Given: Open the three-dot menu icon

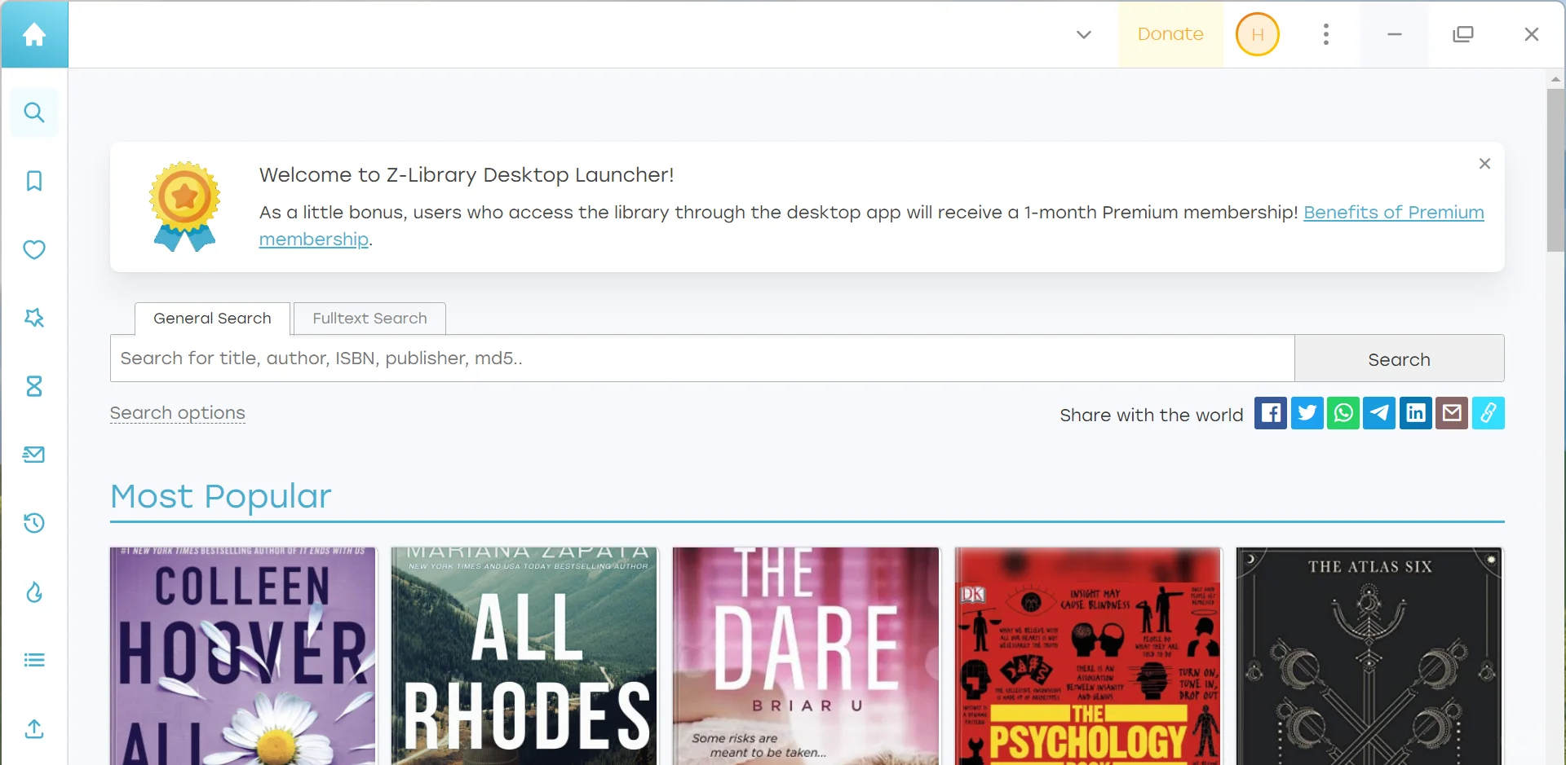Looking at the screenshot, I should pos(1326,34).
